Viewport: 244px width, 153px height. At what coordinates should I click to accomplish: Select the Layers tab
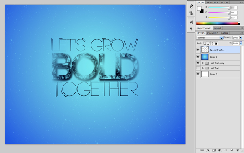[200, 33]
